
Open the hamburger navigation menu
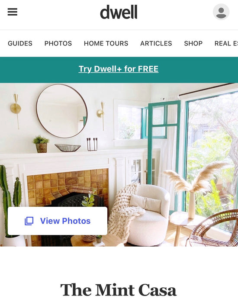point(13,12)
